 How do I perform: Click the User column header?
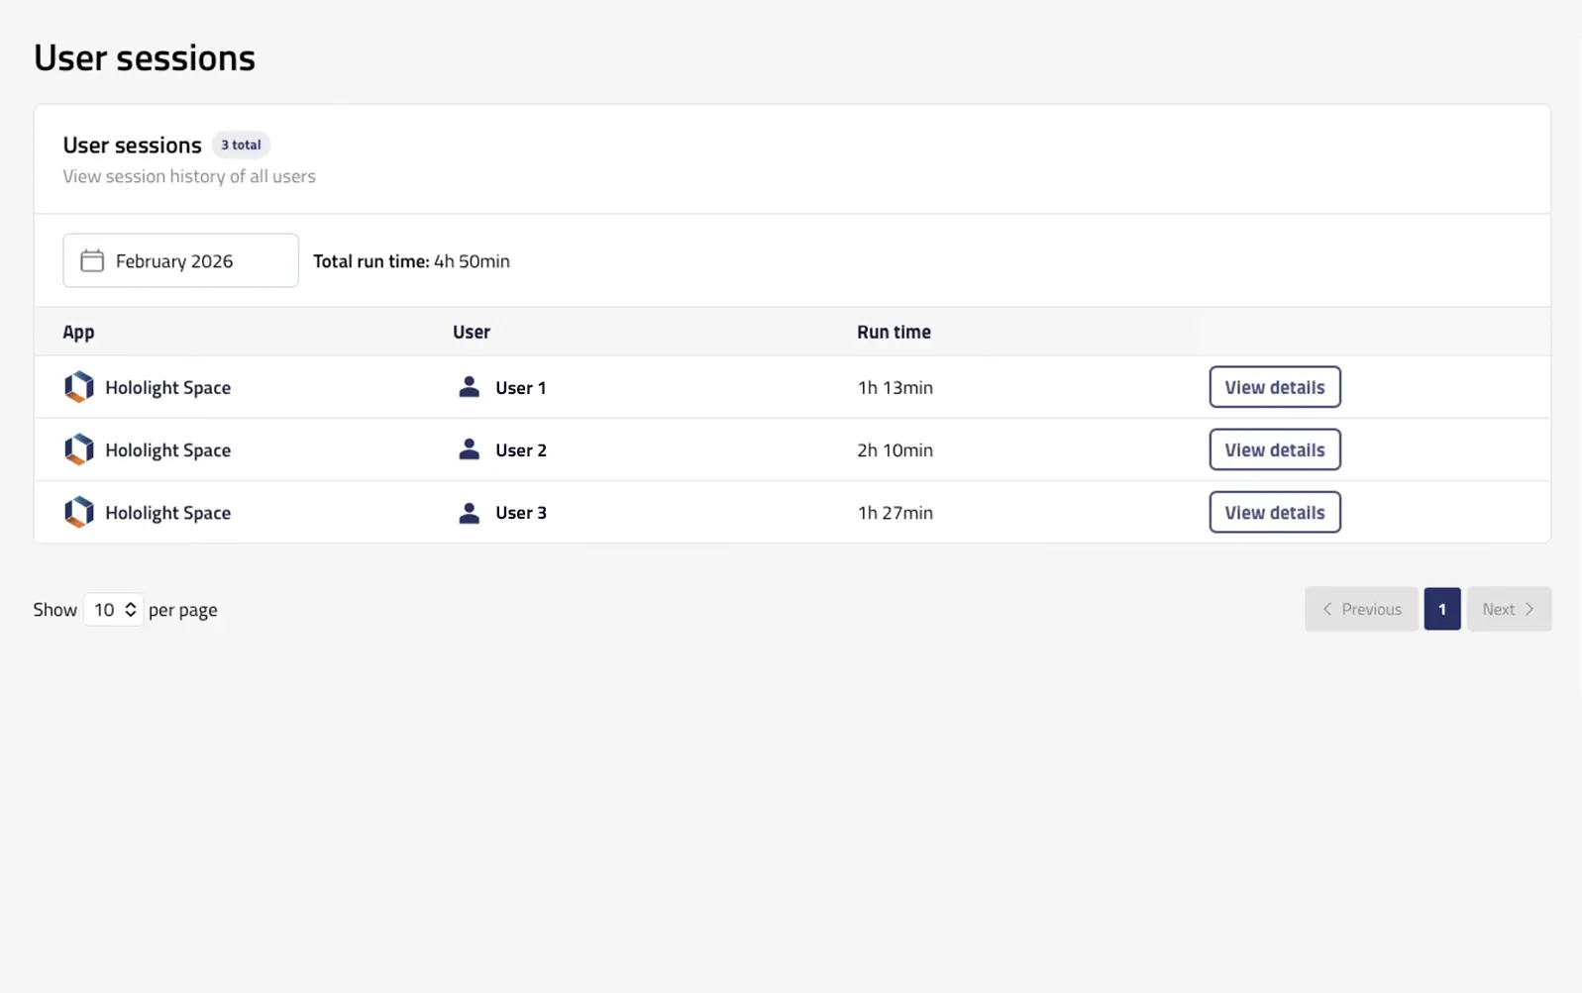[x=472, y=332]
